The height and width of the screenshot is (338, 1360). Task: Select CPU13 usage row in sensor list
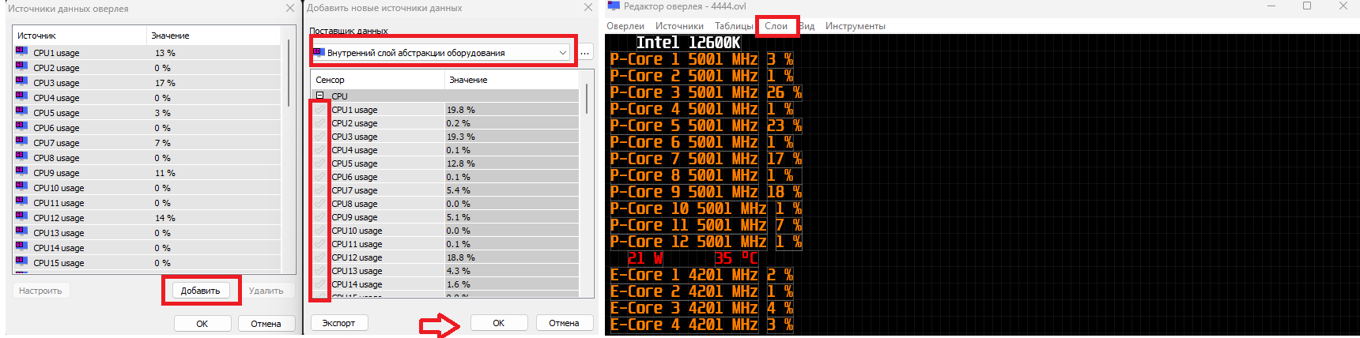(445, 271)
